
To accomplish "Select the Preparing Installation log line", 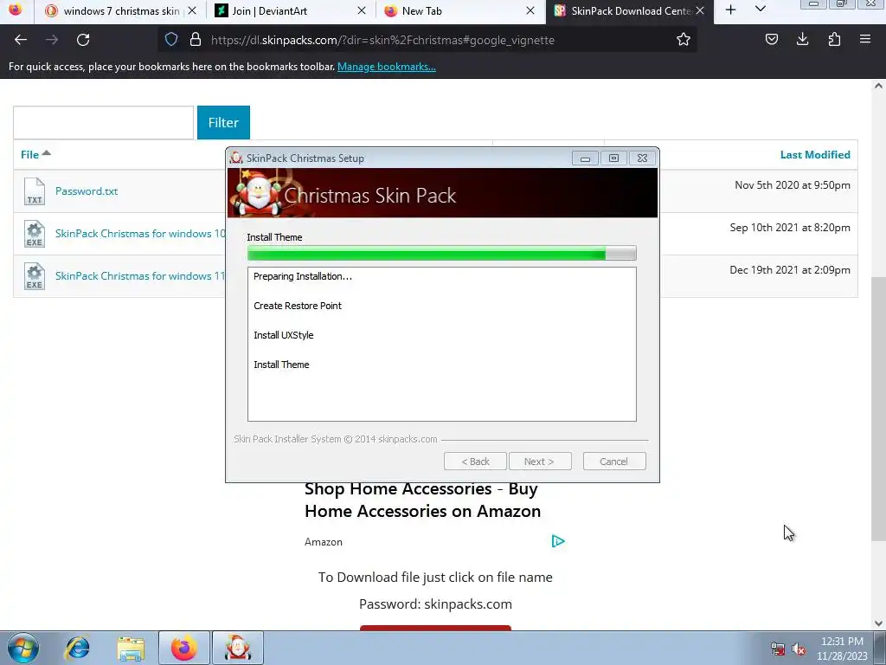I will (x=303, y=276).
